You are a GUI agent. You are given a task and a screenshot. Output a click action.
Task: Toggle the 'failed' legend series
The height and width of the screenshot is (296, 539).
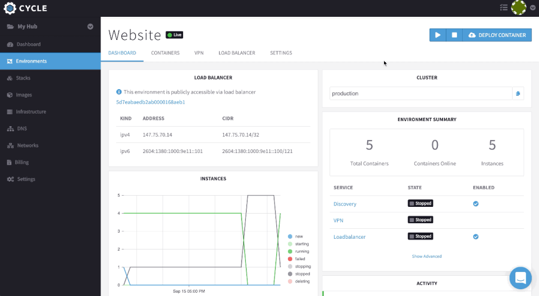click(296, 259)
